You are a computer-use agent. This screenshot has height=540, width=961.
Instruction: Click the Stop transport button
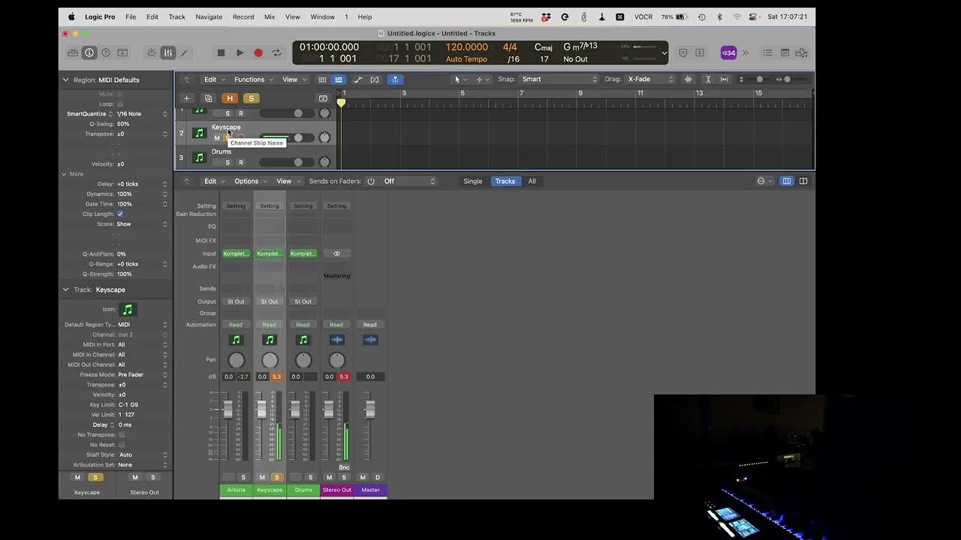point(221,52)
